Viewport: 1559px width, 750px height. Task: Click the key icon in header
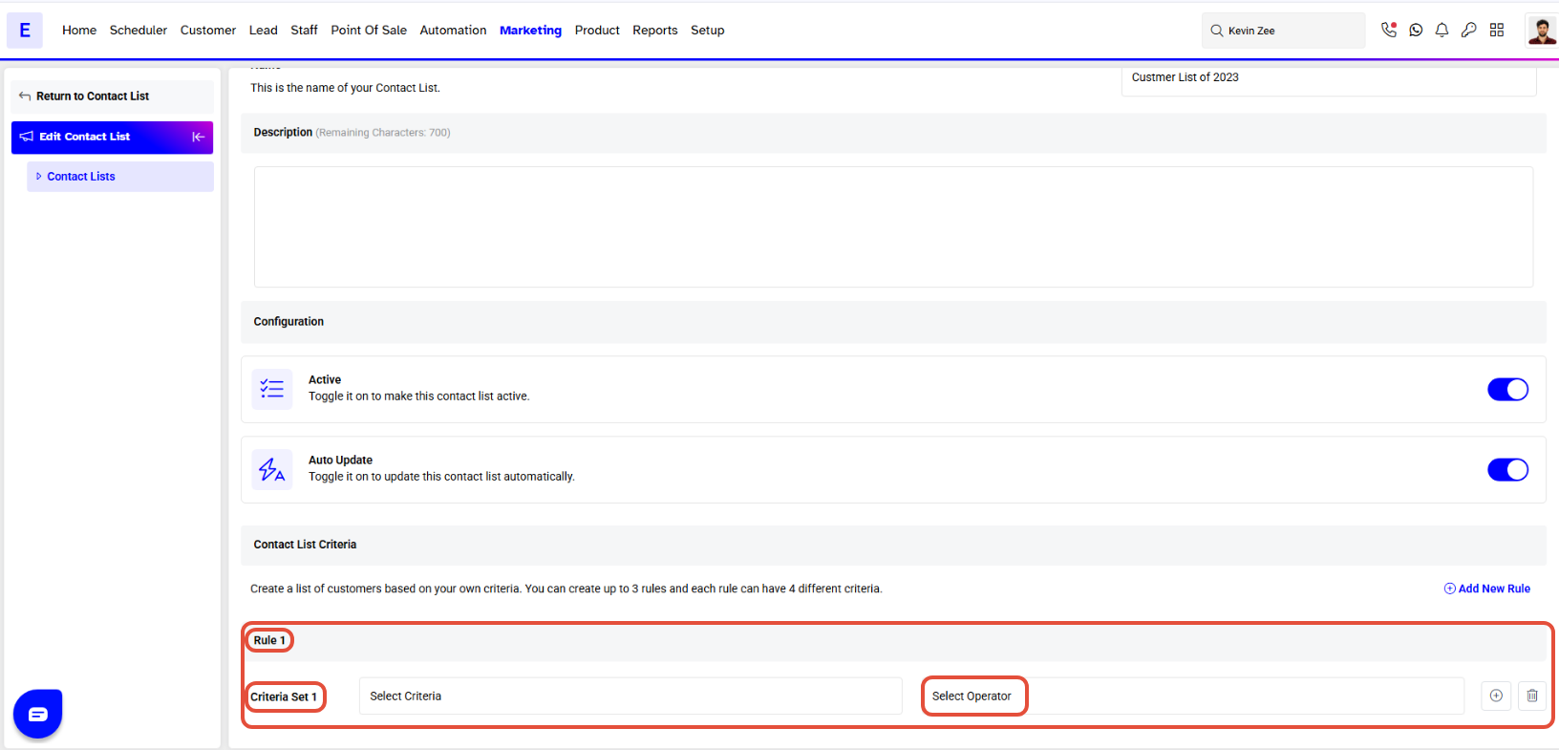point(1469,31)
